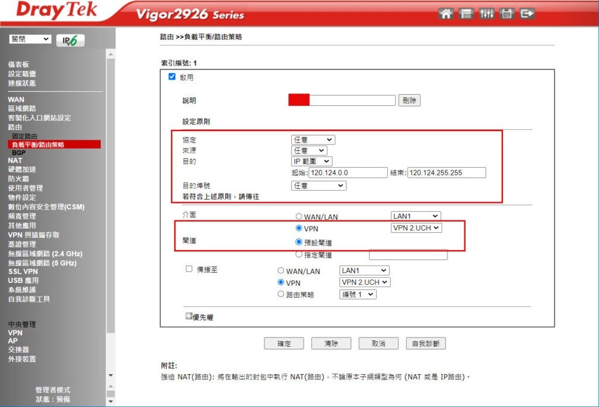The width and height of the screenshot is (599, 407).
Task: Open 自我診斷工具 in sidebar
Action: click(x=29, y=299)
